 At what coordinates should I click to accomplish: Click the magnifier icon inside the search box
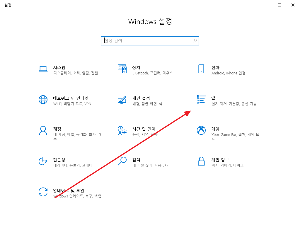pyautogui.click(x=195, y=40)
